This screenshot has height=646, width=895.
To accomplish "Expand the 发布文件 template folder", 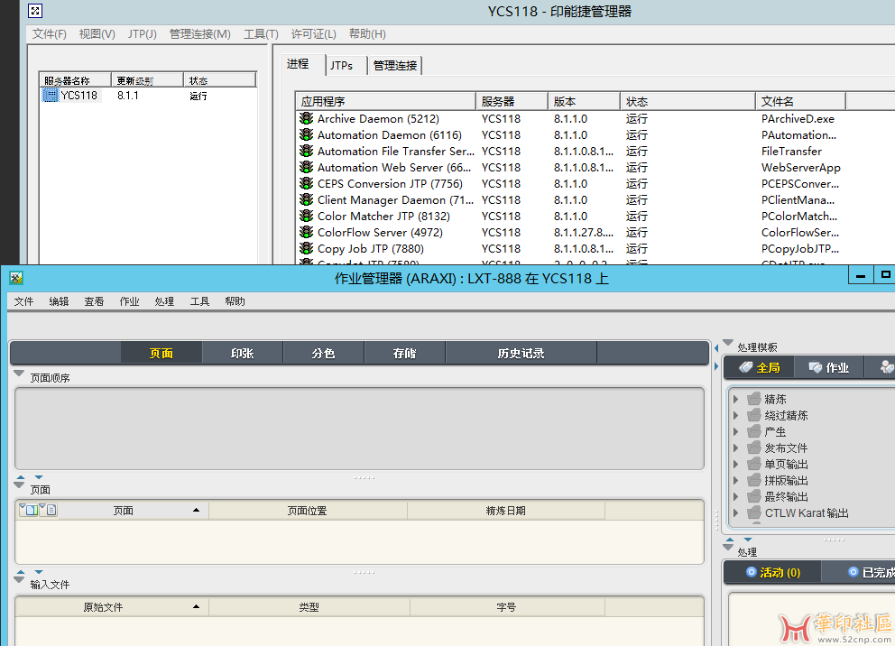I will point(735,448).
